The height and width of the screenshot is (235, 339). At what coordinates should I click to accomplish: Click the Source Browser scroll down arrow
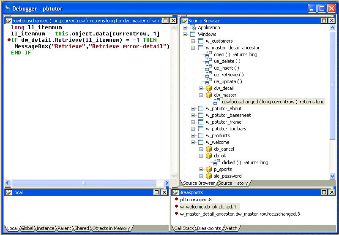333,176
